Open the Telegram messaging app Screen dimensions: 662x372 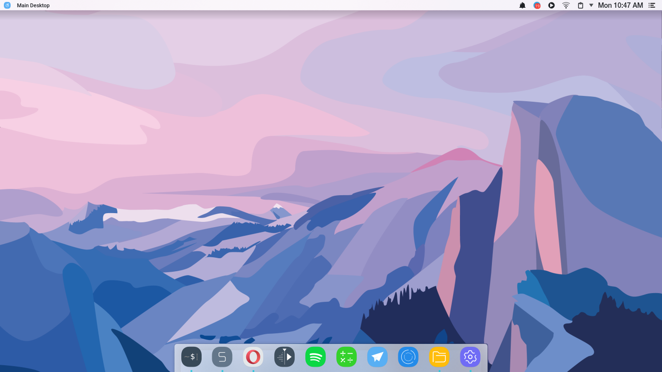(378, 357)
